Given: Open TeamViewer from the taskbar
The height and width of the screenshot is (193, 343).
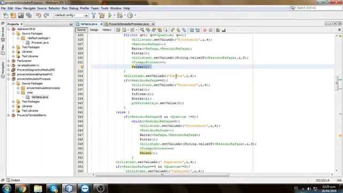Looking at the screenshot, I should pos(85,188).
